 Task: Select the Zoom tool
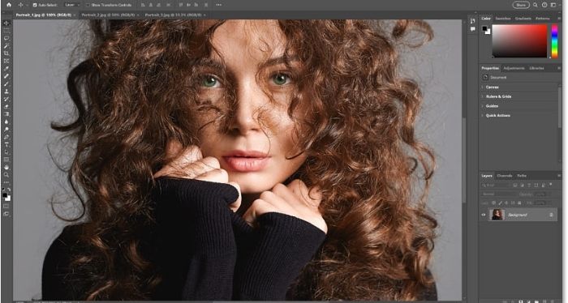(6, 175)
